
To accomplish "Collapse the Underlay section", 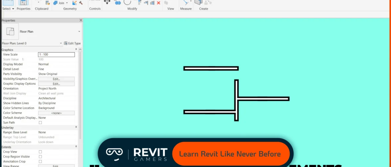I will click(76, 127).
